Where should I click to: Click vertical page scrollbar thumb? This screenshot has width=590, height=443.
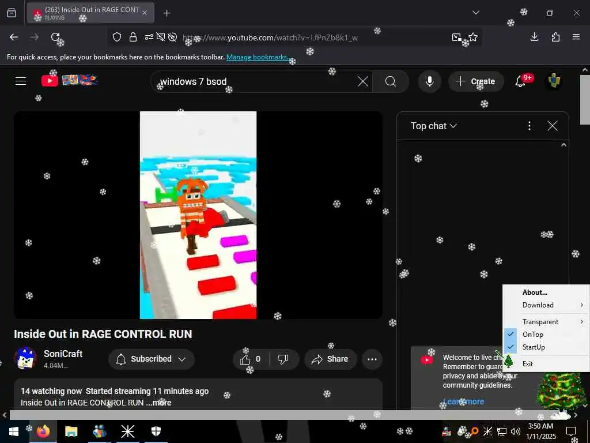tap(585, 99)
